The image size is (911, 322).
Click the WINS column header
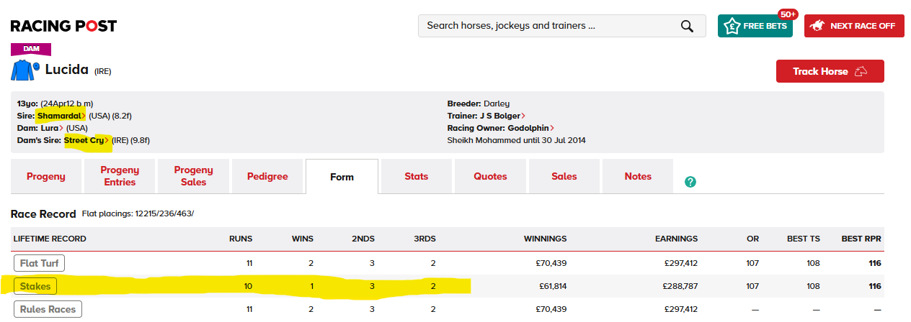pos(303,239)
